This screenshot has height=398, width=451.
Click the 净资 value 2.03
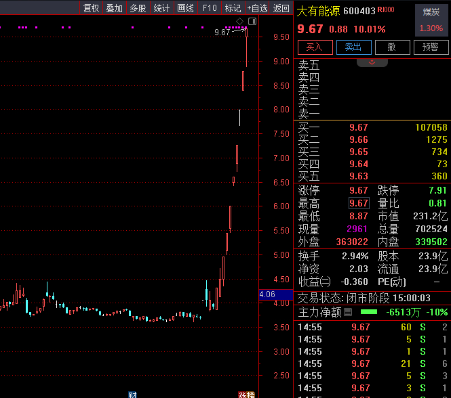pyautogui.click(x=359, y=269)
